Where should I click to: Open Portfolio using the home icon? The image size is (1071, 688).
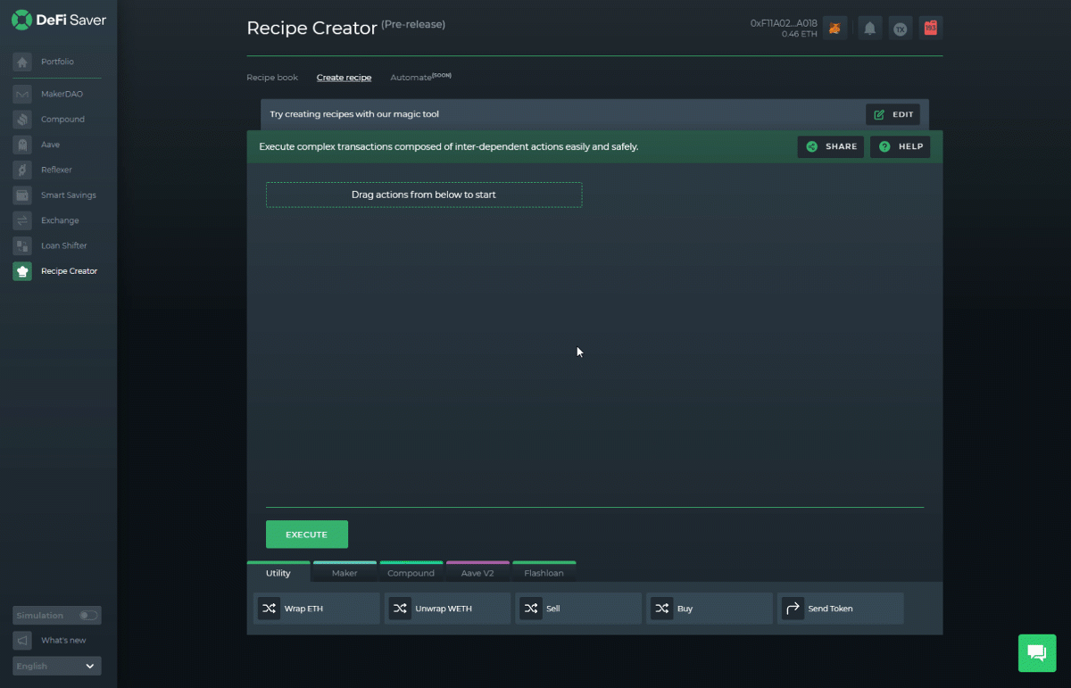21,62
